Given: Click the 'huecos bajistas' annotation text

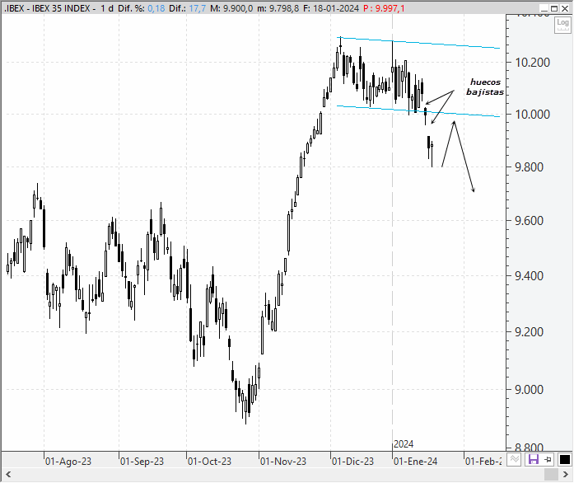Looking at the screenshot, I should click(x=485, y=87).
